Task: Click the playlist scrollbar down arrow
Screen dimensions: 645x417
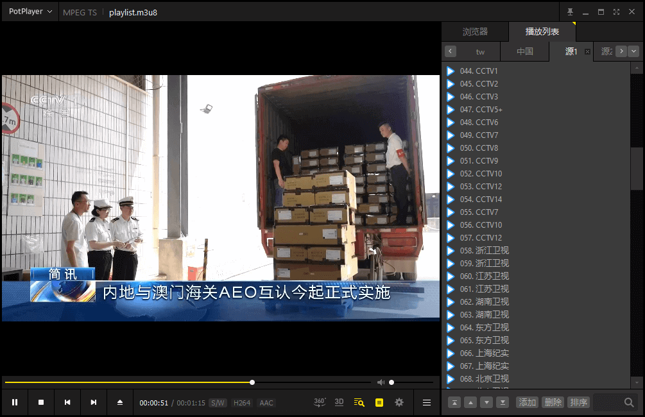Action: 637,382
